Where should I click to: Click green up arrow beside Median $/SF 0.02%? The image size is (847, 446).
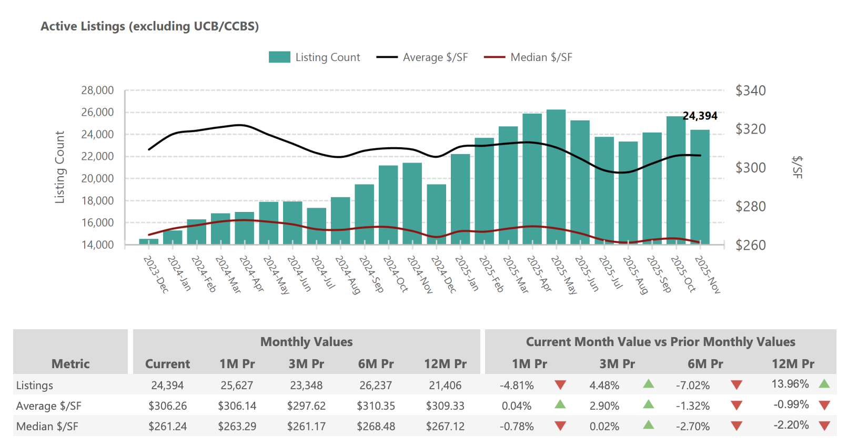point(648,425)
